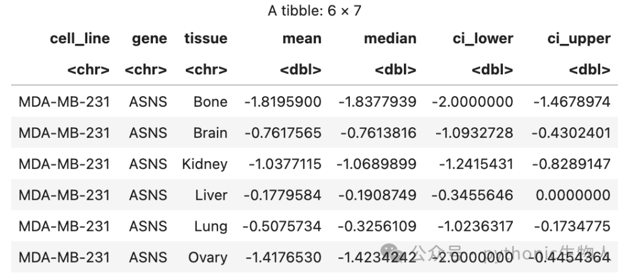633x279 pixels.
Task: Select the gene column header
Action: pos(149,39)
